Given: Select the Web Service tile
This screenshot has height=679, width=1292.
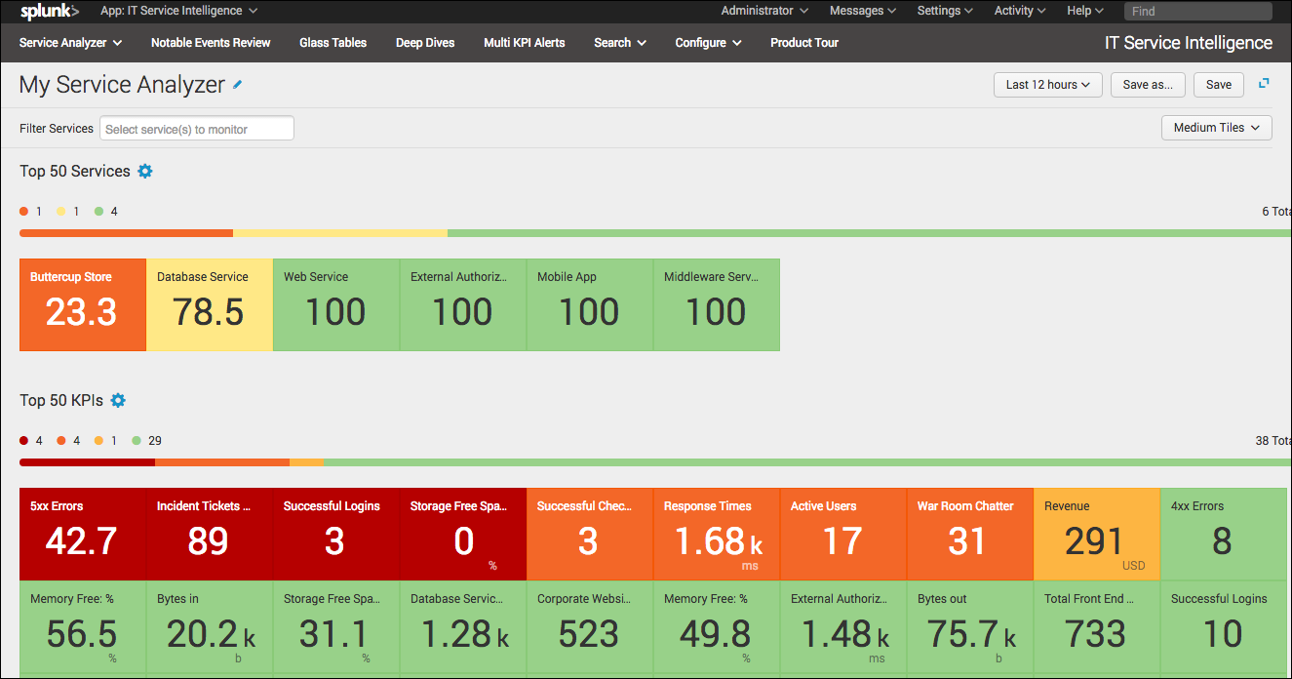Looking at the screenshot, I should pyautogui.click(x=336, y=304).
